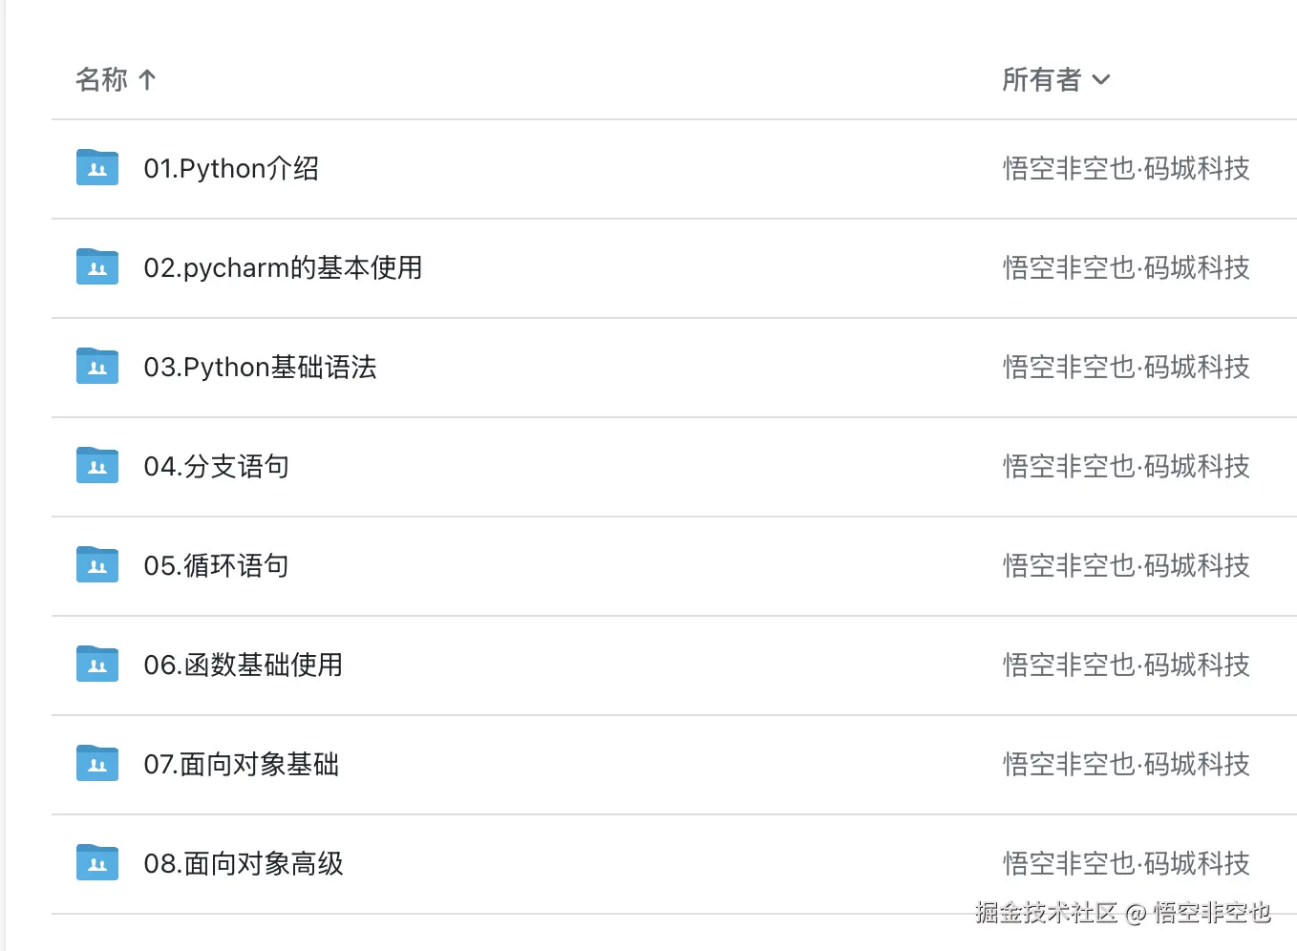This screenshot has height=951, width=1297.
Task: Open the 08.面向对象高级 folder name
Action: (244, 864)
